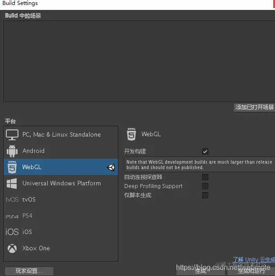275x276 pixels.
Task: Open 了解 Unity 云生成 link
Action: [254, 259]
